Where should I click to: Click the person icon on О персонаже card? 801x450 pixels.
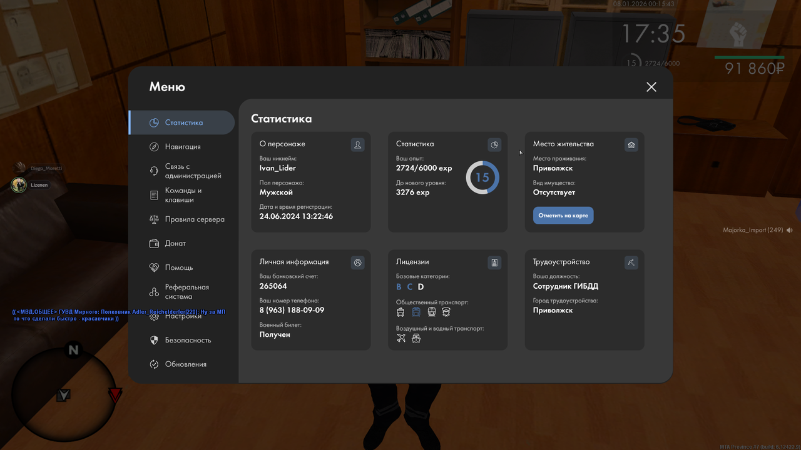pos(357,145)
